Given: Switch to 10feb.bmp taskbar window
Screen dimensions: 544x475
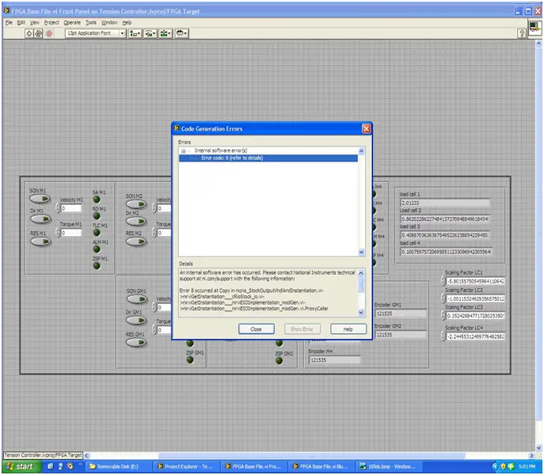Looking at the screenshot, I should point(388,466).
